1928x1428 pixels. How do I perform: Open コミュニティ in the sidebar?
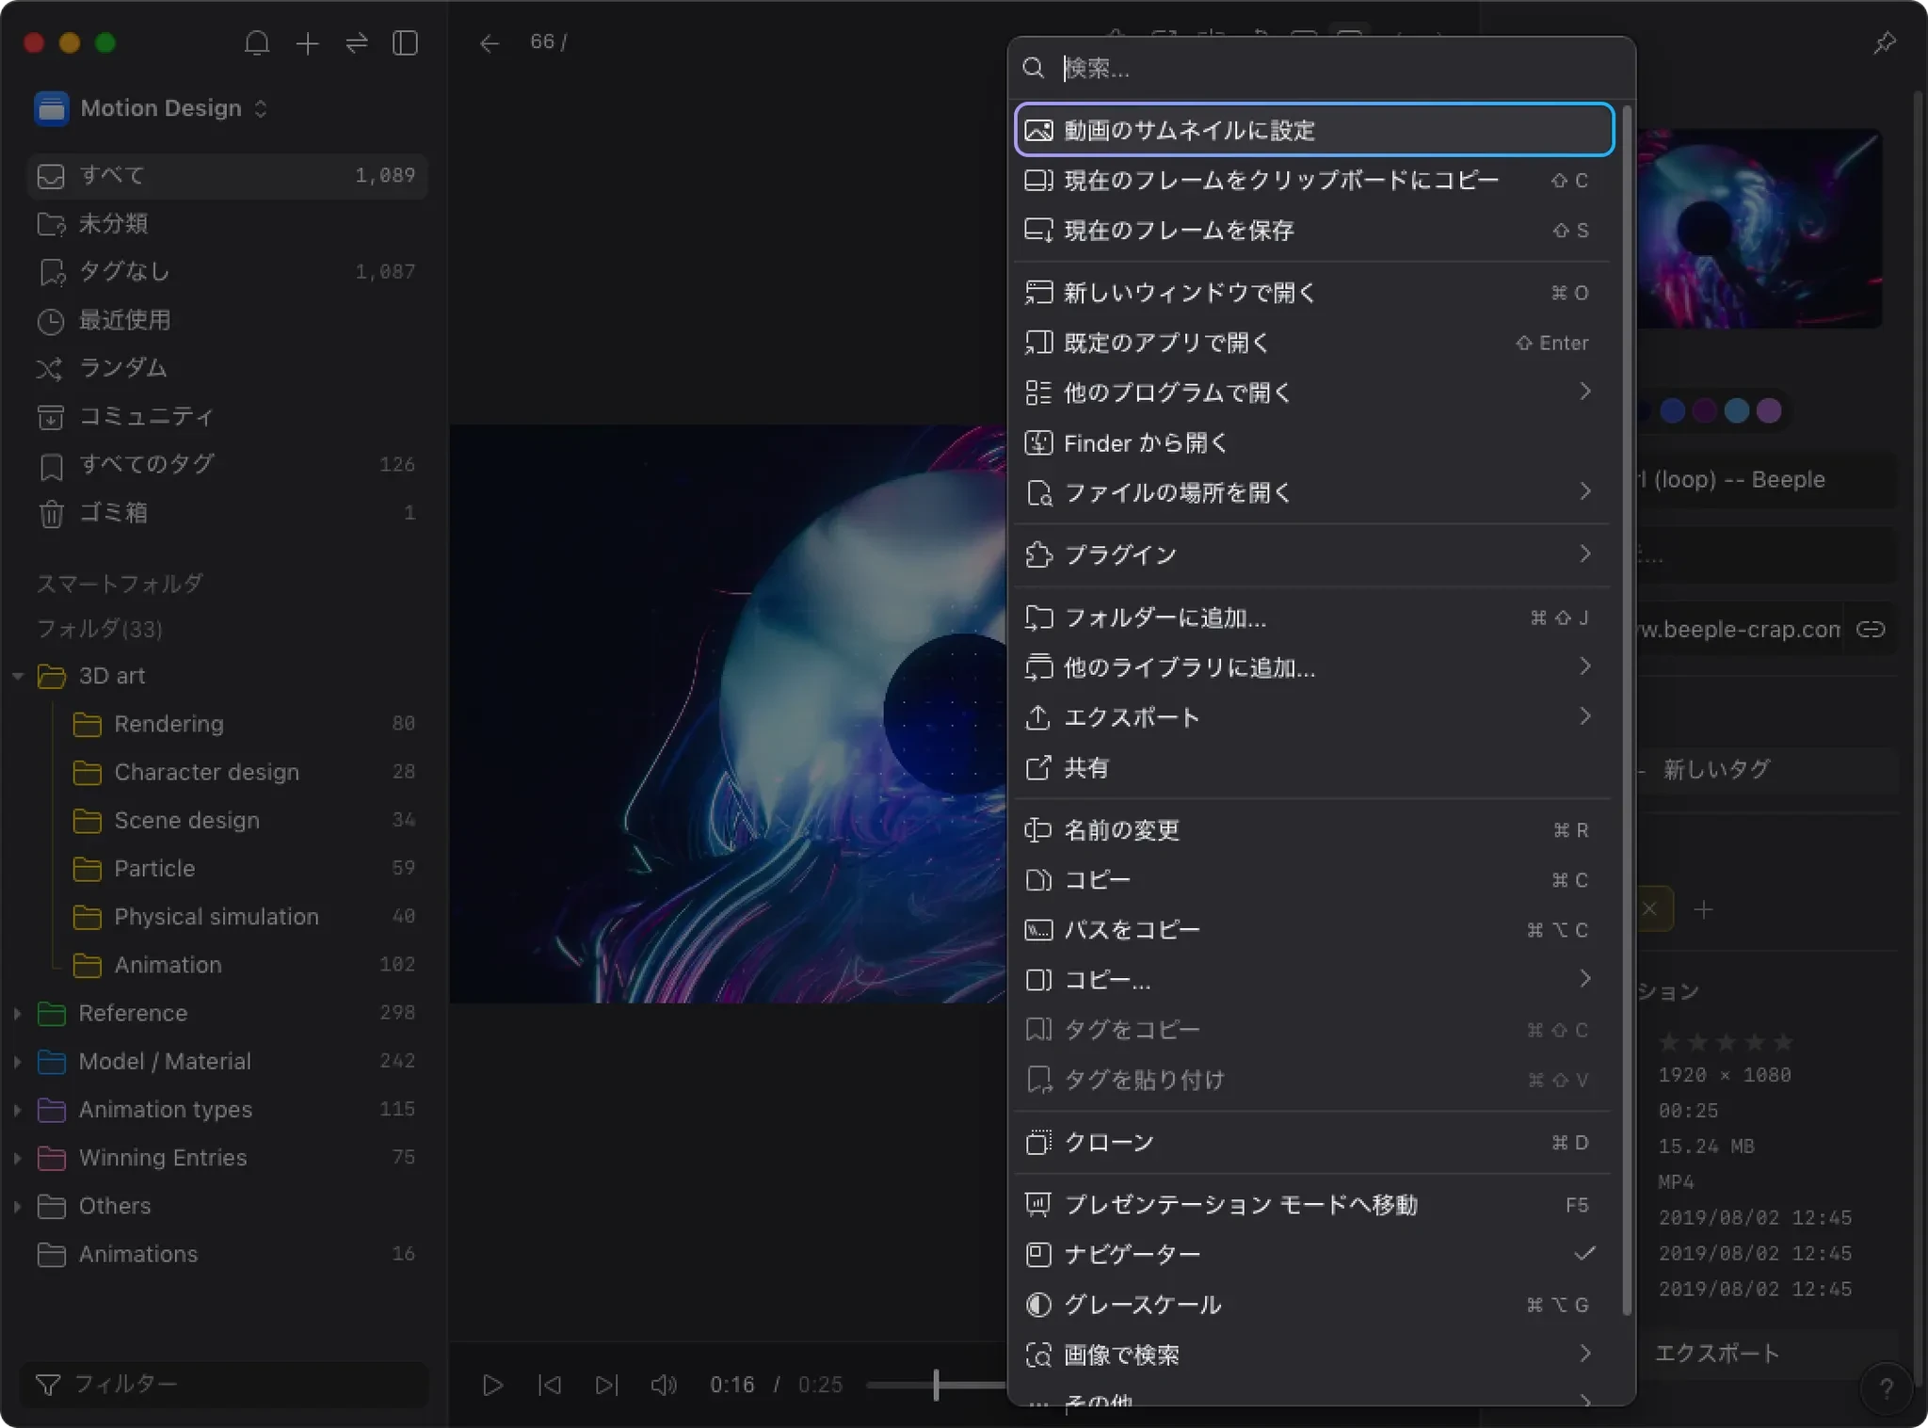227,416
